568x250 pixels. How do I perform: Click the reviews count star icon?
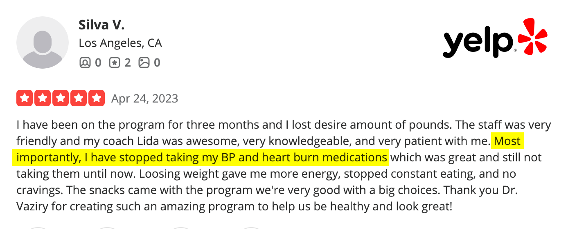[115, 62]
